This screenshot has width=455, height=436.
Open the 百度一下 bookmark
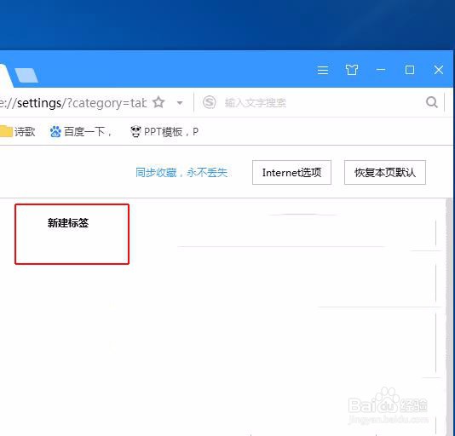pos(81,132)
